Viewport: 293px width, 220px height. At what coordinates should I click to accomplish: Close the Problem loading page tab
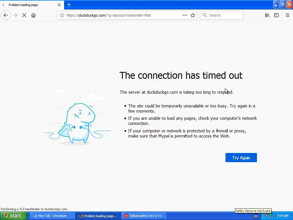click(x=59, y=5)
